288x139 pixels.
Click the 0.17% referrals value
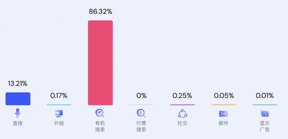[59, 96]
